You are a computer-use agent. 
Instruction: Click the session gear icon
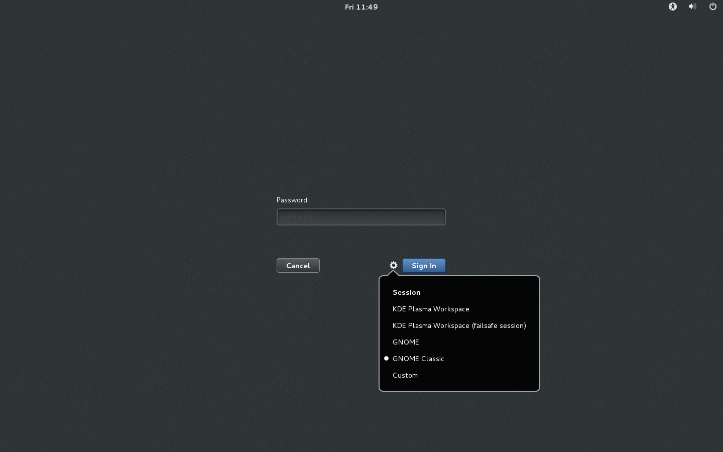[x=394, y=265]
